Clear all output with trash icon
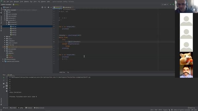This screenshot has height=111, width=198. point(7,91)
